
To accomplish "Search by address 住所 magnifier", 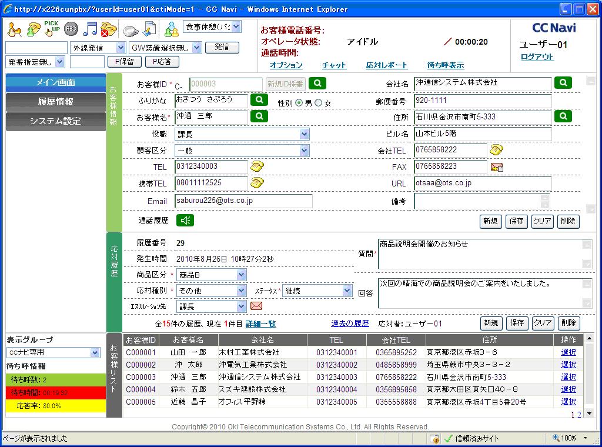I will tap(563, 116).
